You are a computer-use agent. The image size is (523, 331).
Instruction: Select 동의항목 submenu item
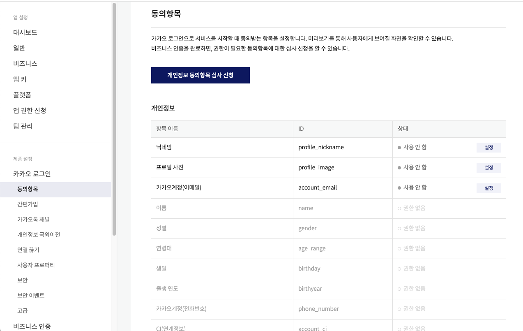pyautogui.click(x=55, y=190)
